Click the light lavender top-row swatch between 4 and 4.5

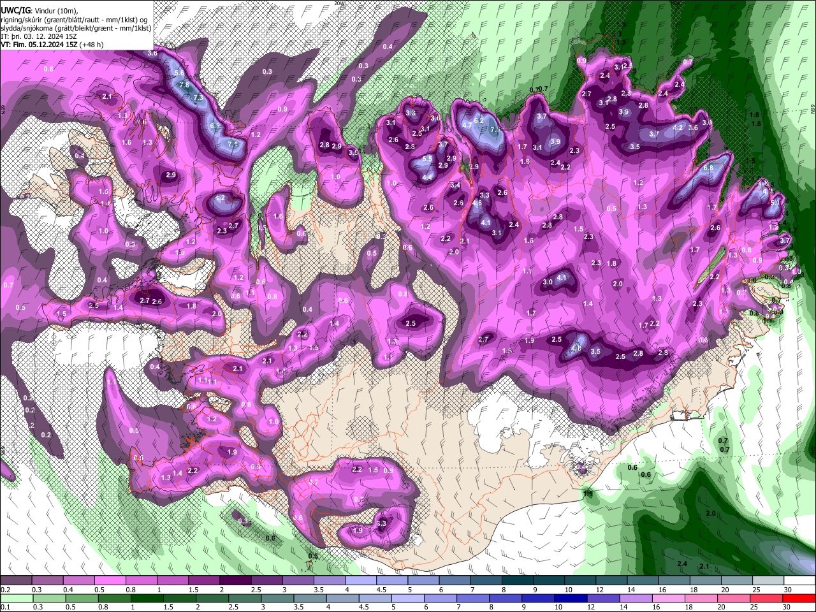coord(360,581)
